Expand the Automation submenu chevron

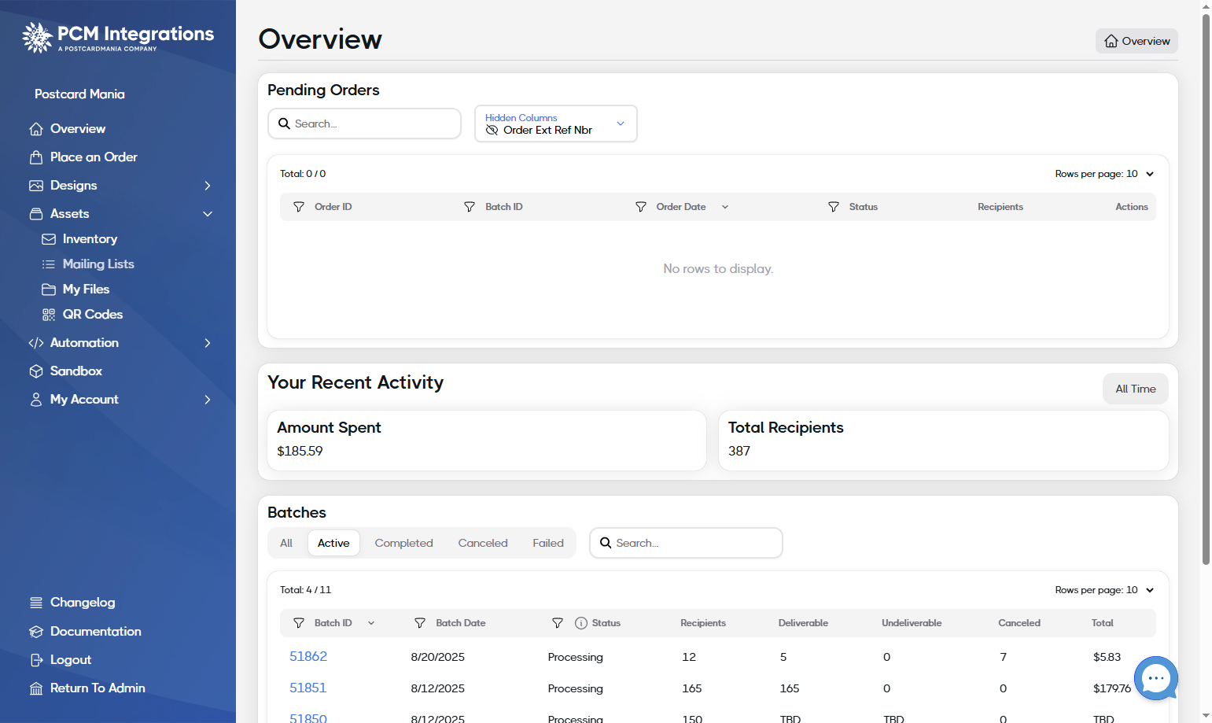click(x=208, y=343)
